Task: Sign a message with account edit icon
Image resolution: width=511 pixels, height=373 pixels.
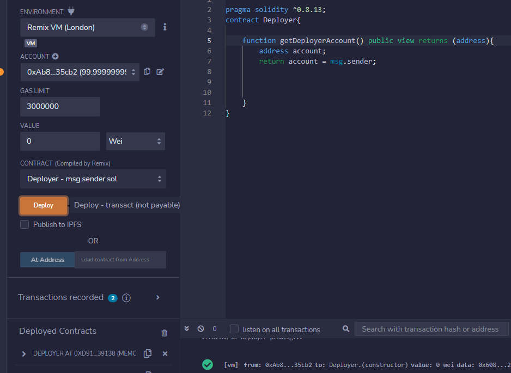Action: [160, 72]
